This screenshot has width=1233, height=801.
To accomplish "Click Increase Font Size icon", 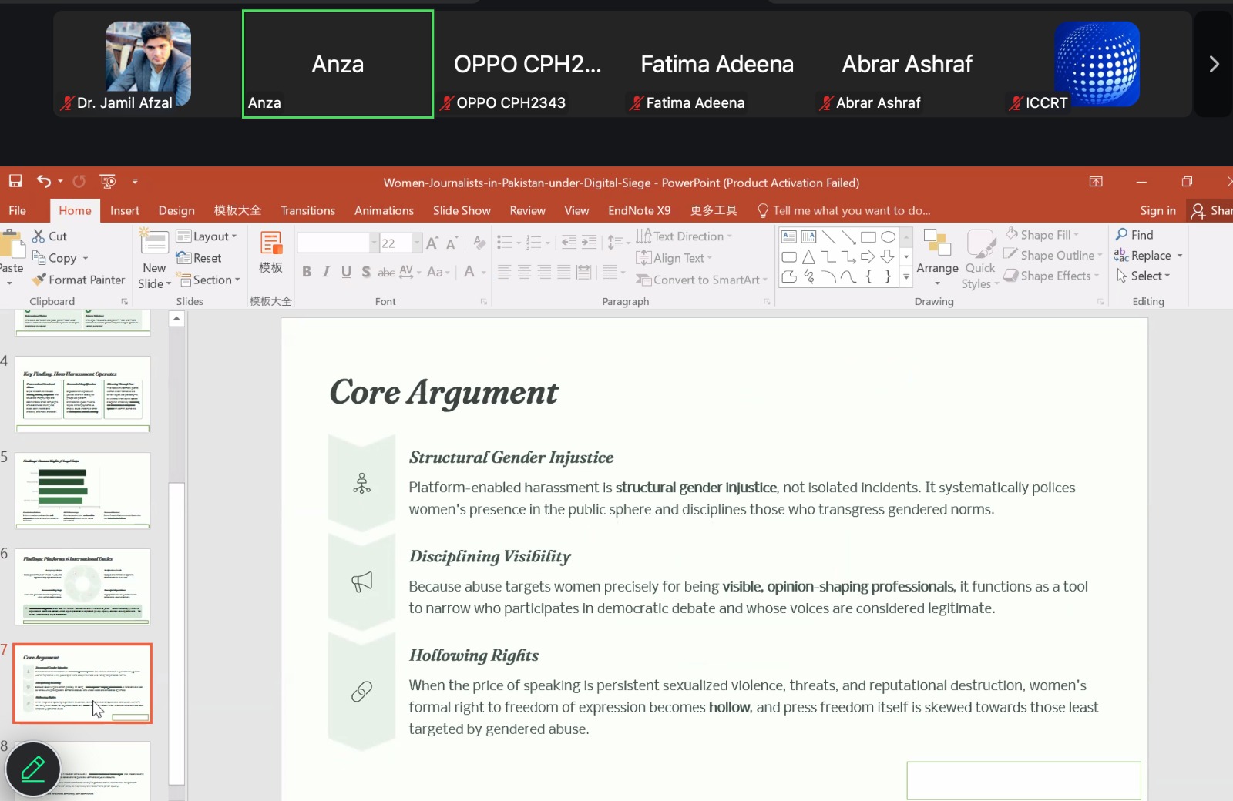I will coord(432,243).
